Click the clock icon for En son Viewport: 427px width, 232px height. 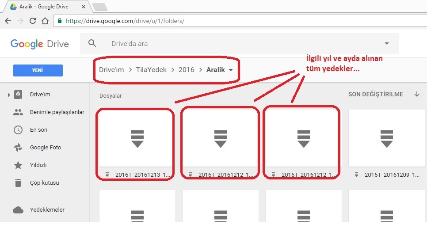coord(18,130)
